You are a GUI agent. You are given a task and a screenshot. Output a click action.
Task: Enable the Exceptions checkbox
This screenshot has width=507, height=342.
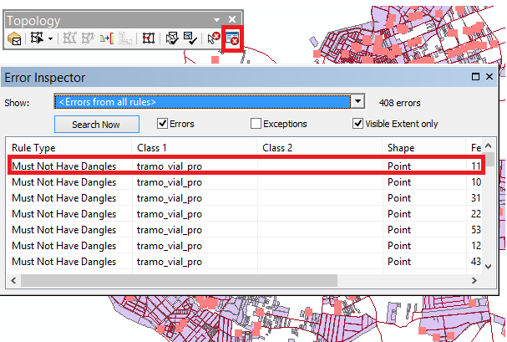(x=256, y=124)
